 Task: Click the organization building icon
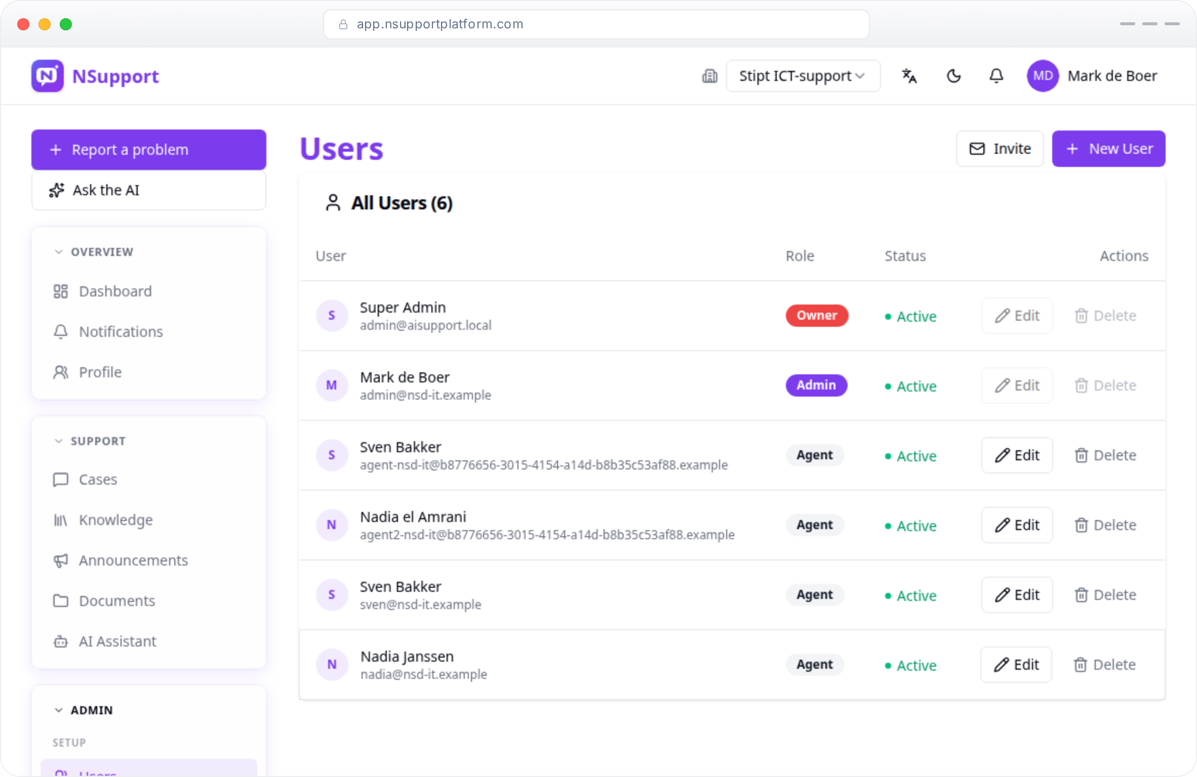[709, 76]
